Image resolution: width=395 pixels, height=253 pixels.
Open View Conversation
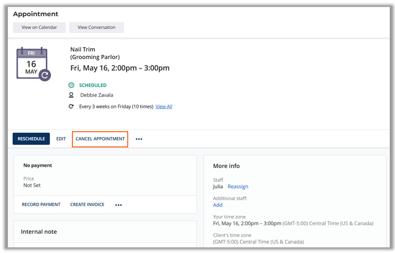pyautogui.click(x=96, y=27)
